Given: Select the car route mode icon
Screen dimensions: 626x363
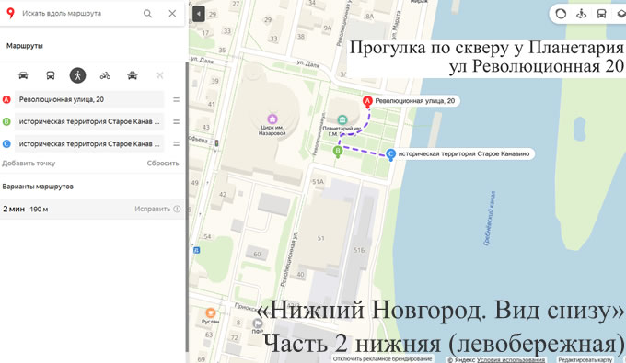Looking at the screenshot, I should pyautogui.click(x=23, y=75).
